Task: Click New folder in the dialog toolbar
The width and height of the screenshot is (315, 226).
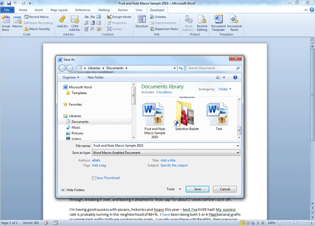Action: (x=95, y=78)
